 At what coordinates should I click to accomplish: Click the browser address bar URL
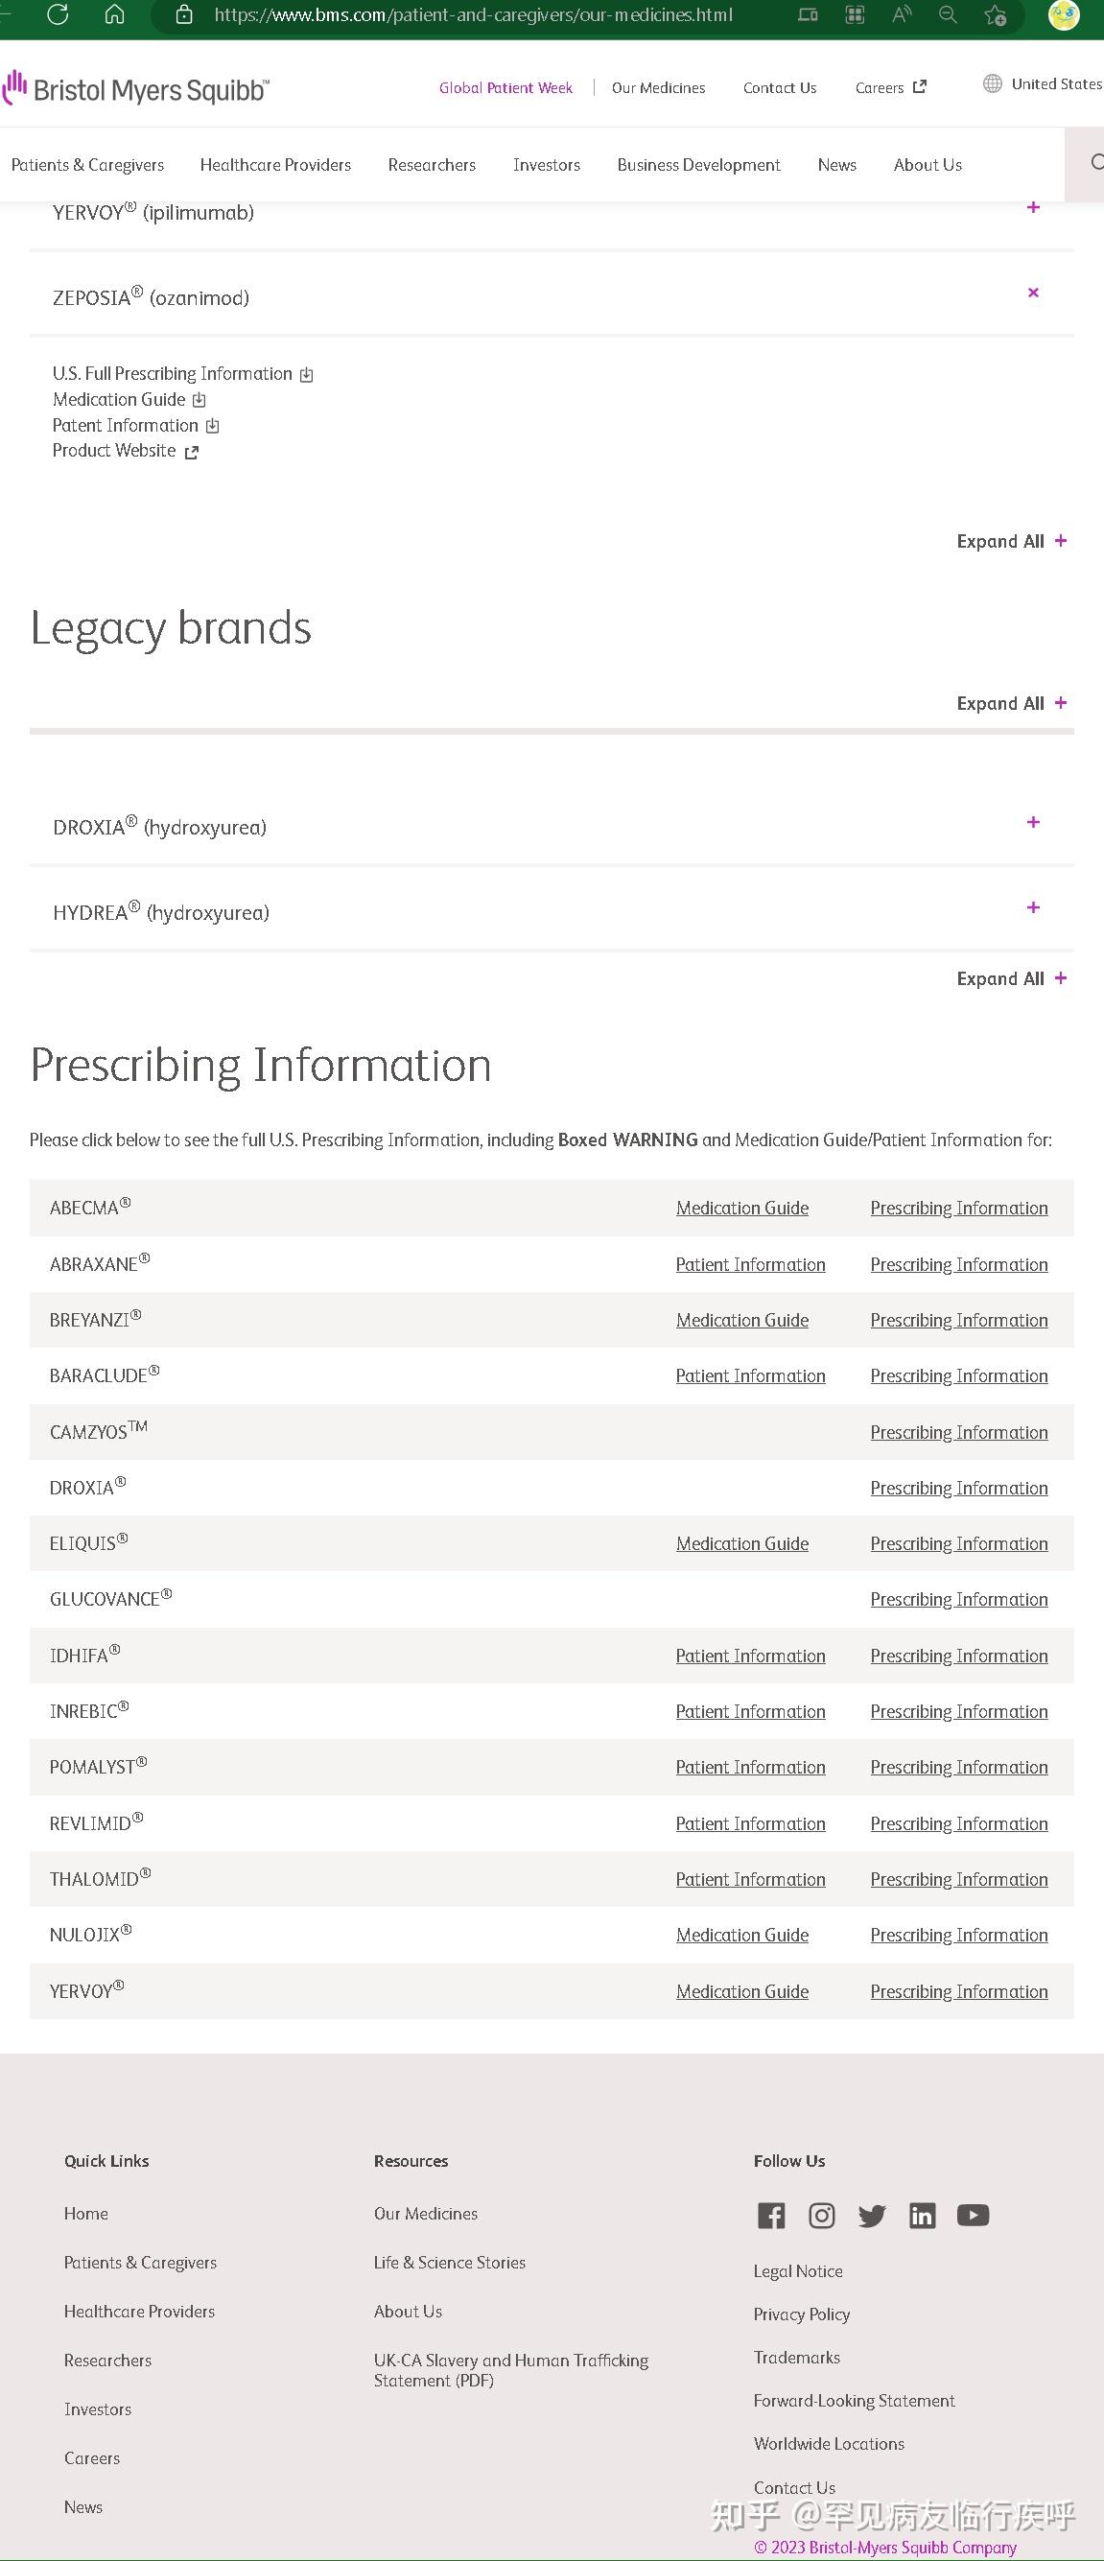(x=474, y=15)
